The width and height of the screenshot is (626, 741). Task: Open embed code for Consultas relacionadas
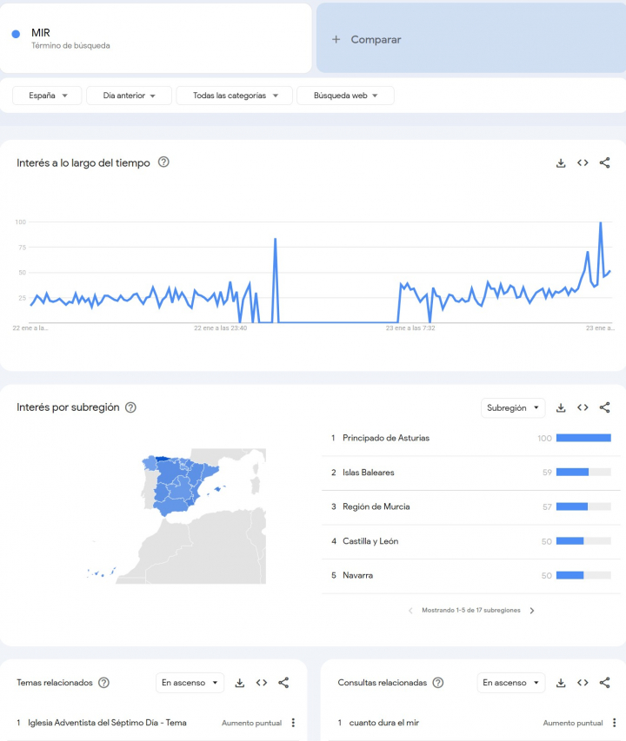click(x=583, y=683)
